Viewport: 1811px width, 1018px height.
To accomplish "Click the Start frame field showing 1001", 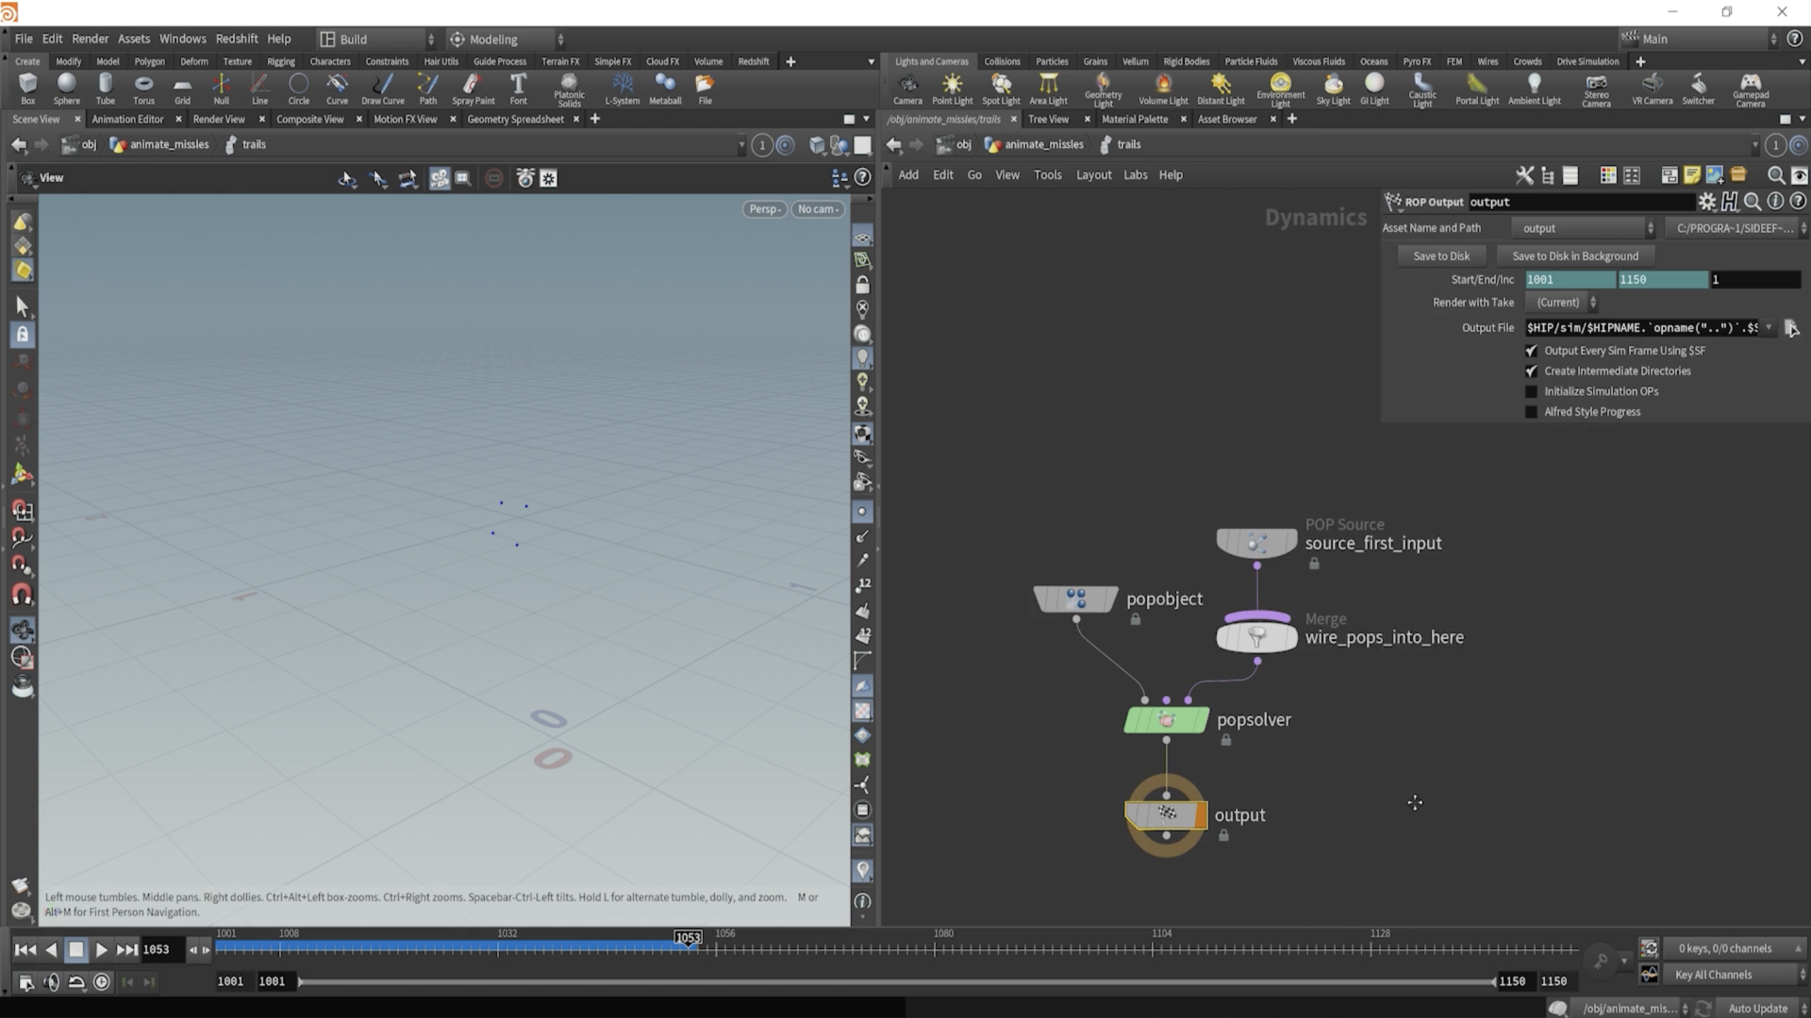I will point(1570,280).
